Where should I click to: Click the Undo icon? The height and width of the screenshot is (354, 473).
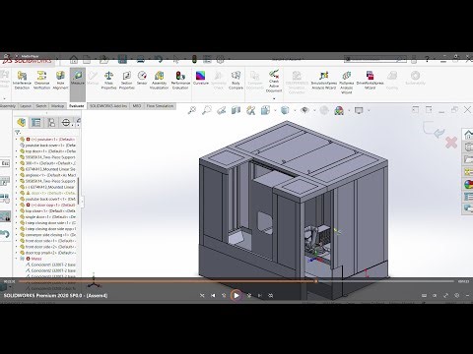pos(159,60)
